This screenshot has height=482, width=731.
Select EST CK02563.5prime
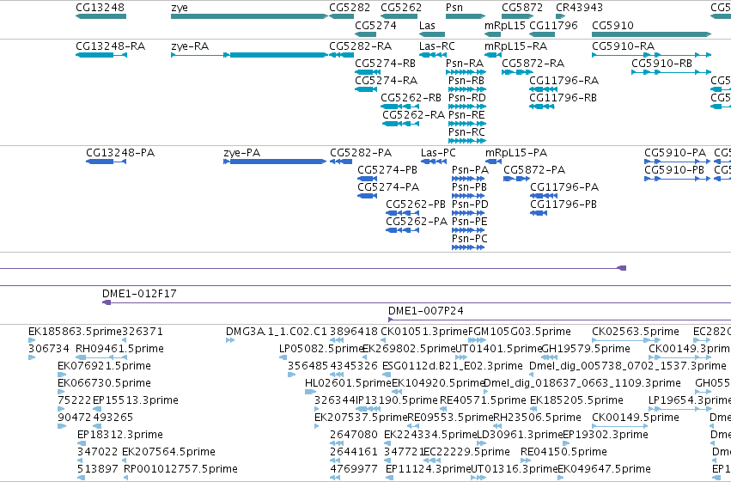click(x=636, y=332)
